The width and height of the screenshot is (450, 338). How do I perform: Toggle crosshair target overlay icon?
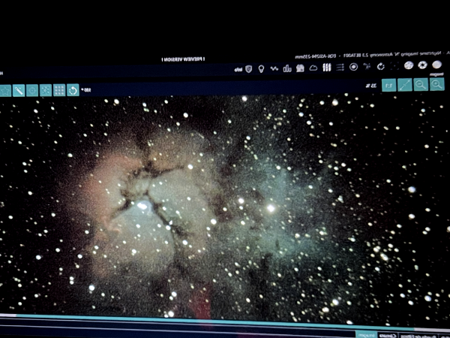click(32, 91)
